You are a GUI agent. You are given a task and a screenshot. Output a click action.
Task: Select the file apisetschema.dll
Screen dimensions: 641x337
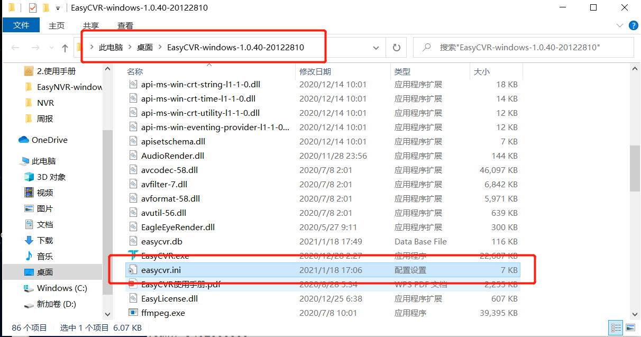(x=173, y=141)
